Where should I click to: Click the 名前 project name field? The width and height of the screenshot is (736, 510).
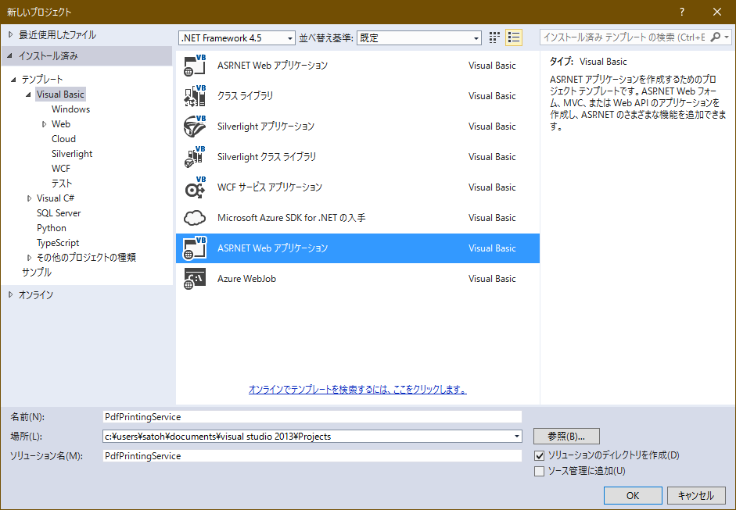pos(311,417)
